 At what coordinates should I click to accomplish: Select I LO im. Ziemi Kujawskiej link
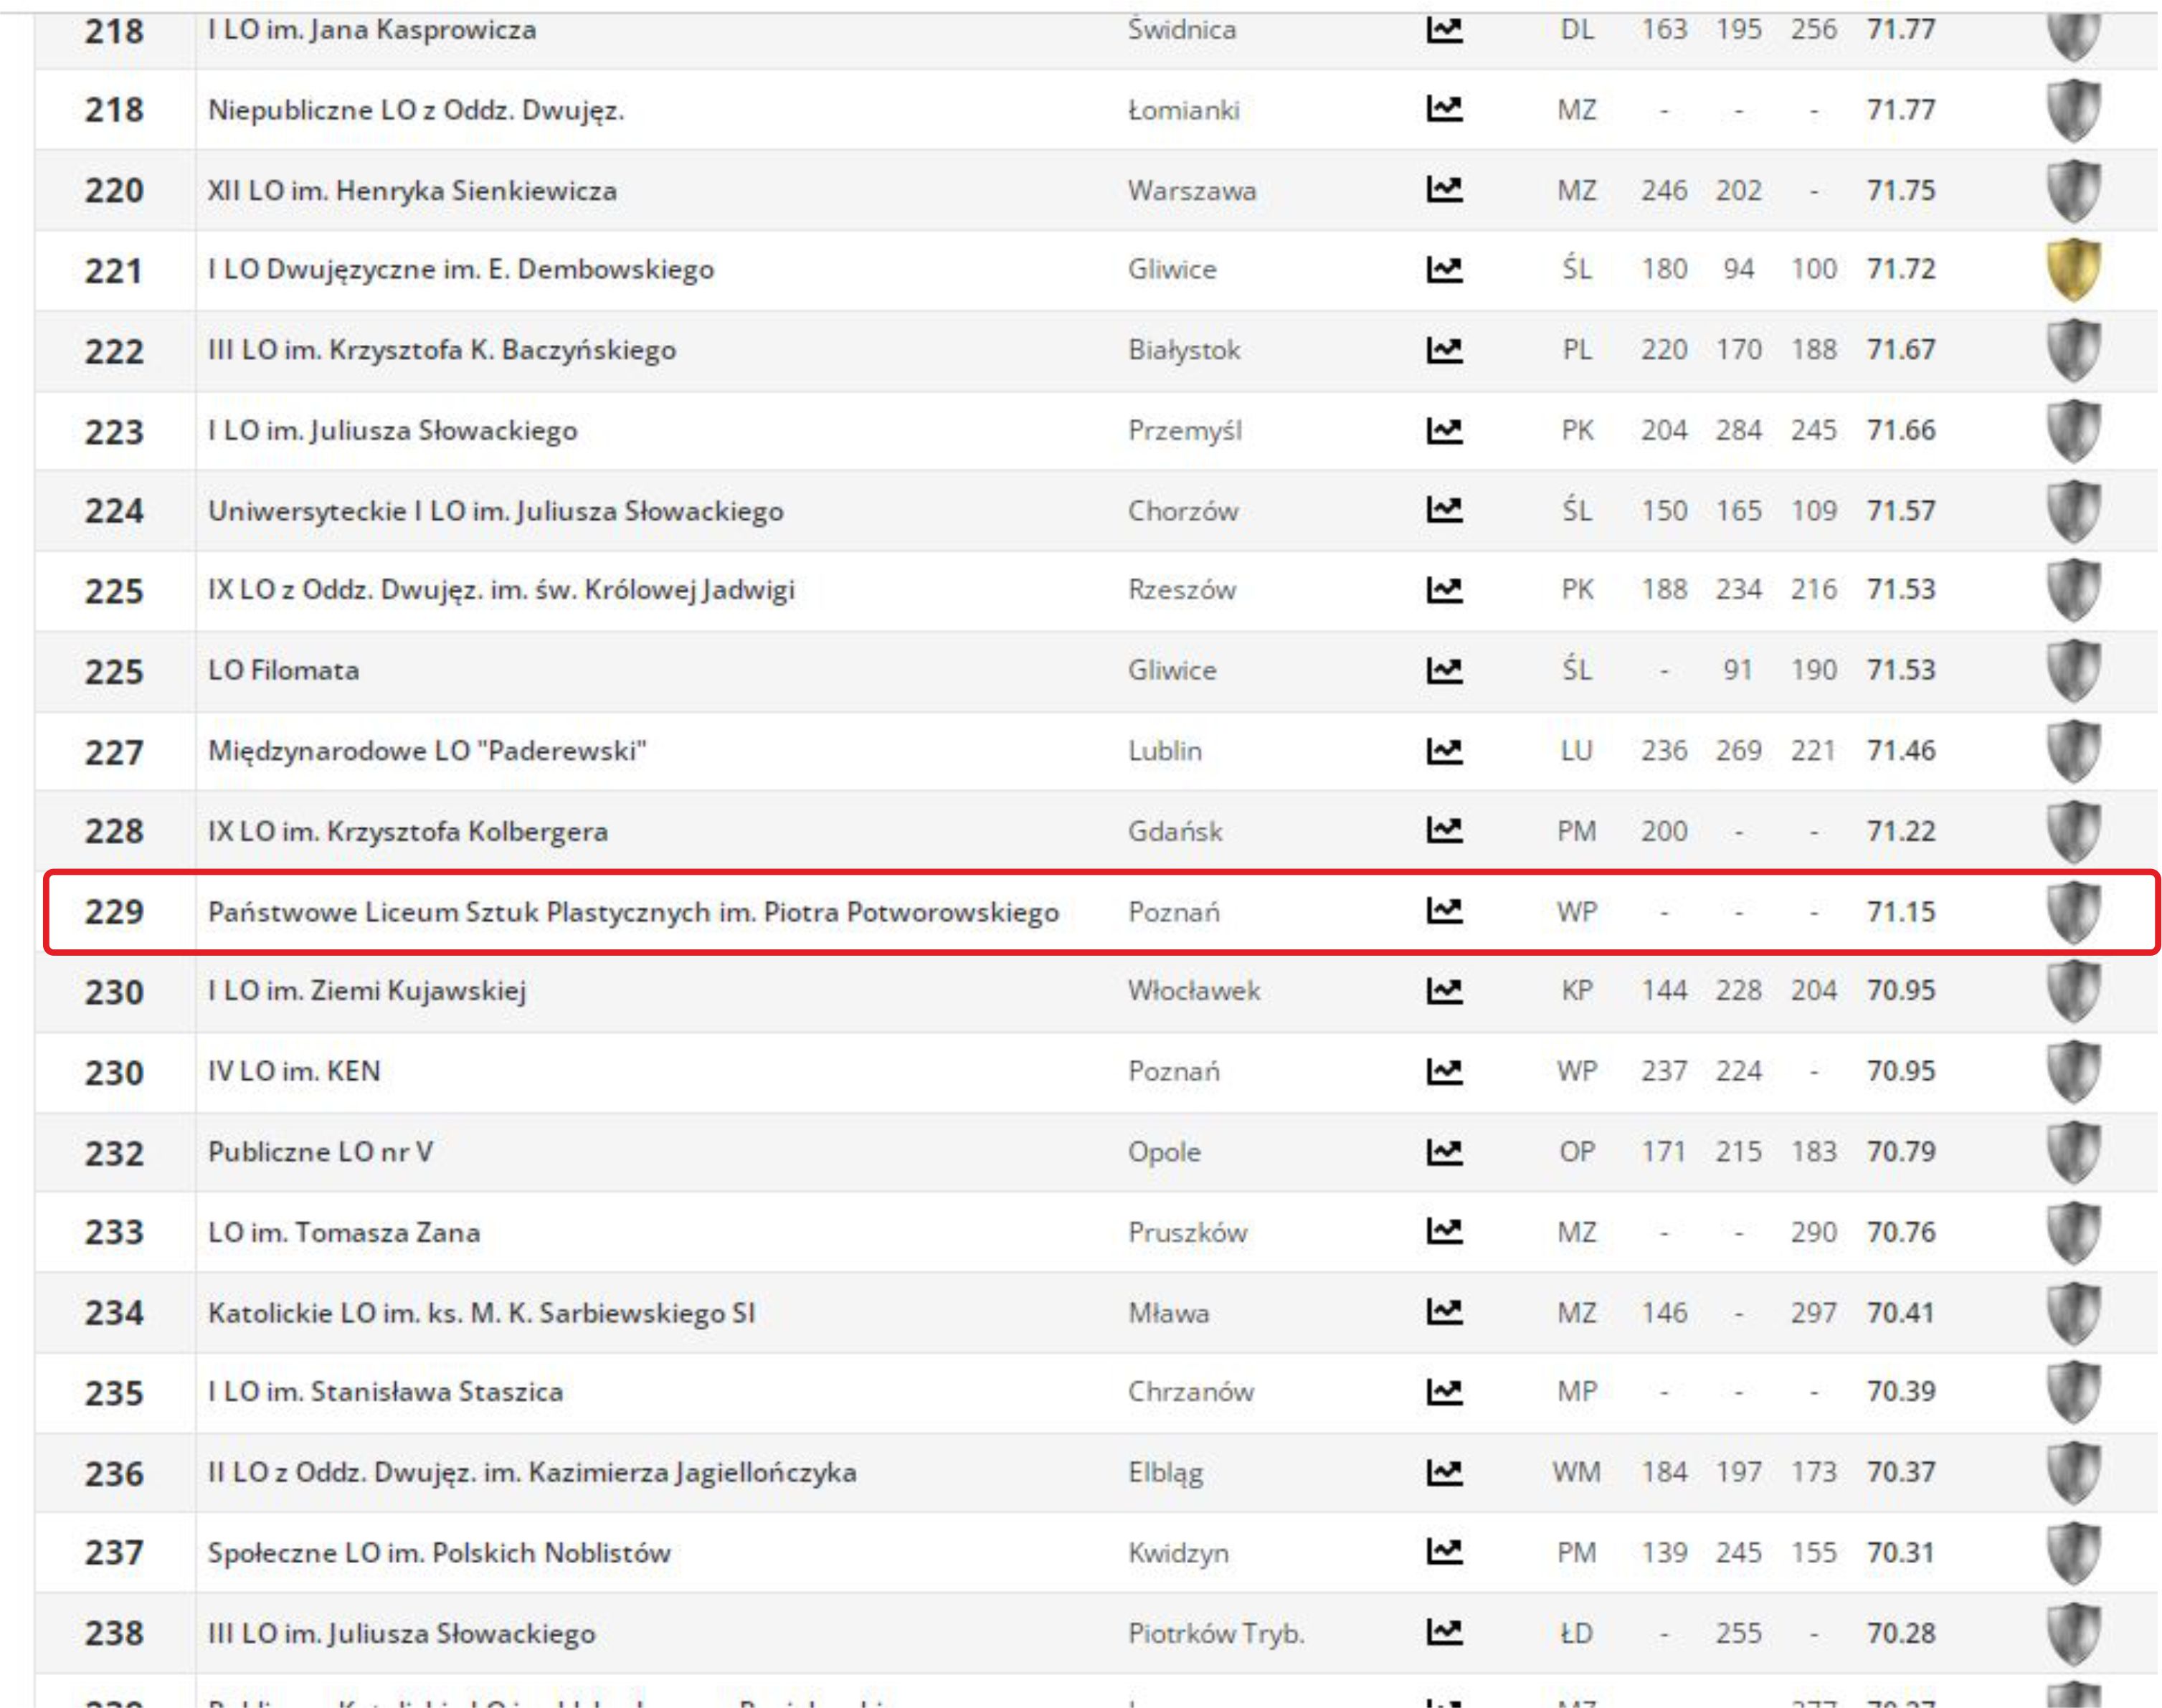click(367, 991)
